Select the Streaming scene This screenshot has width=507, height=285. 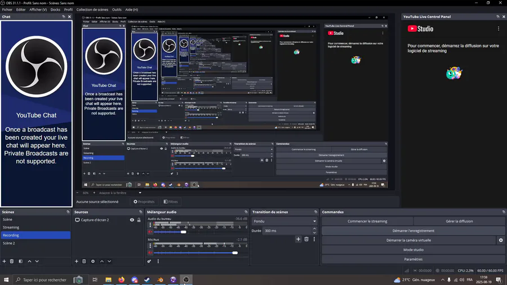35,227
